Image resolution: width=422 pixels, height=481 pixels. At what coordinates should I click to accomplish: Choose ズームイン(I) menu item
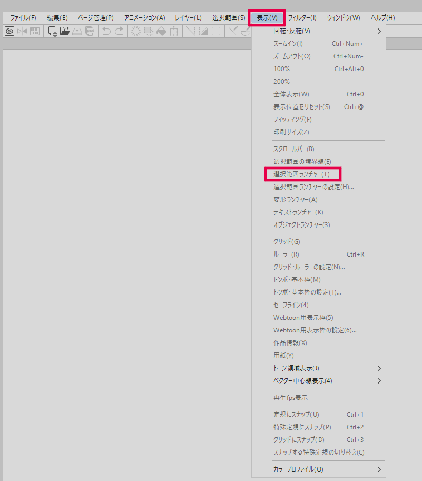(319, 44)
